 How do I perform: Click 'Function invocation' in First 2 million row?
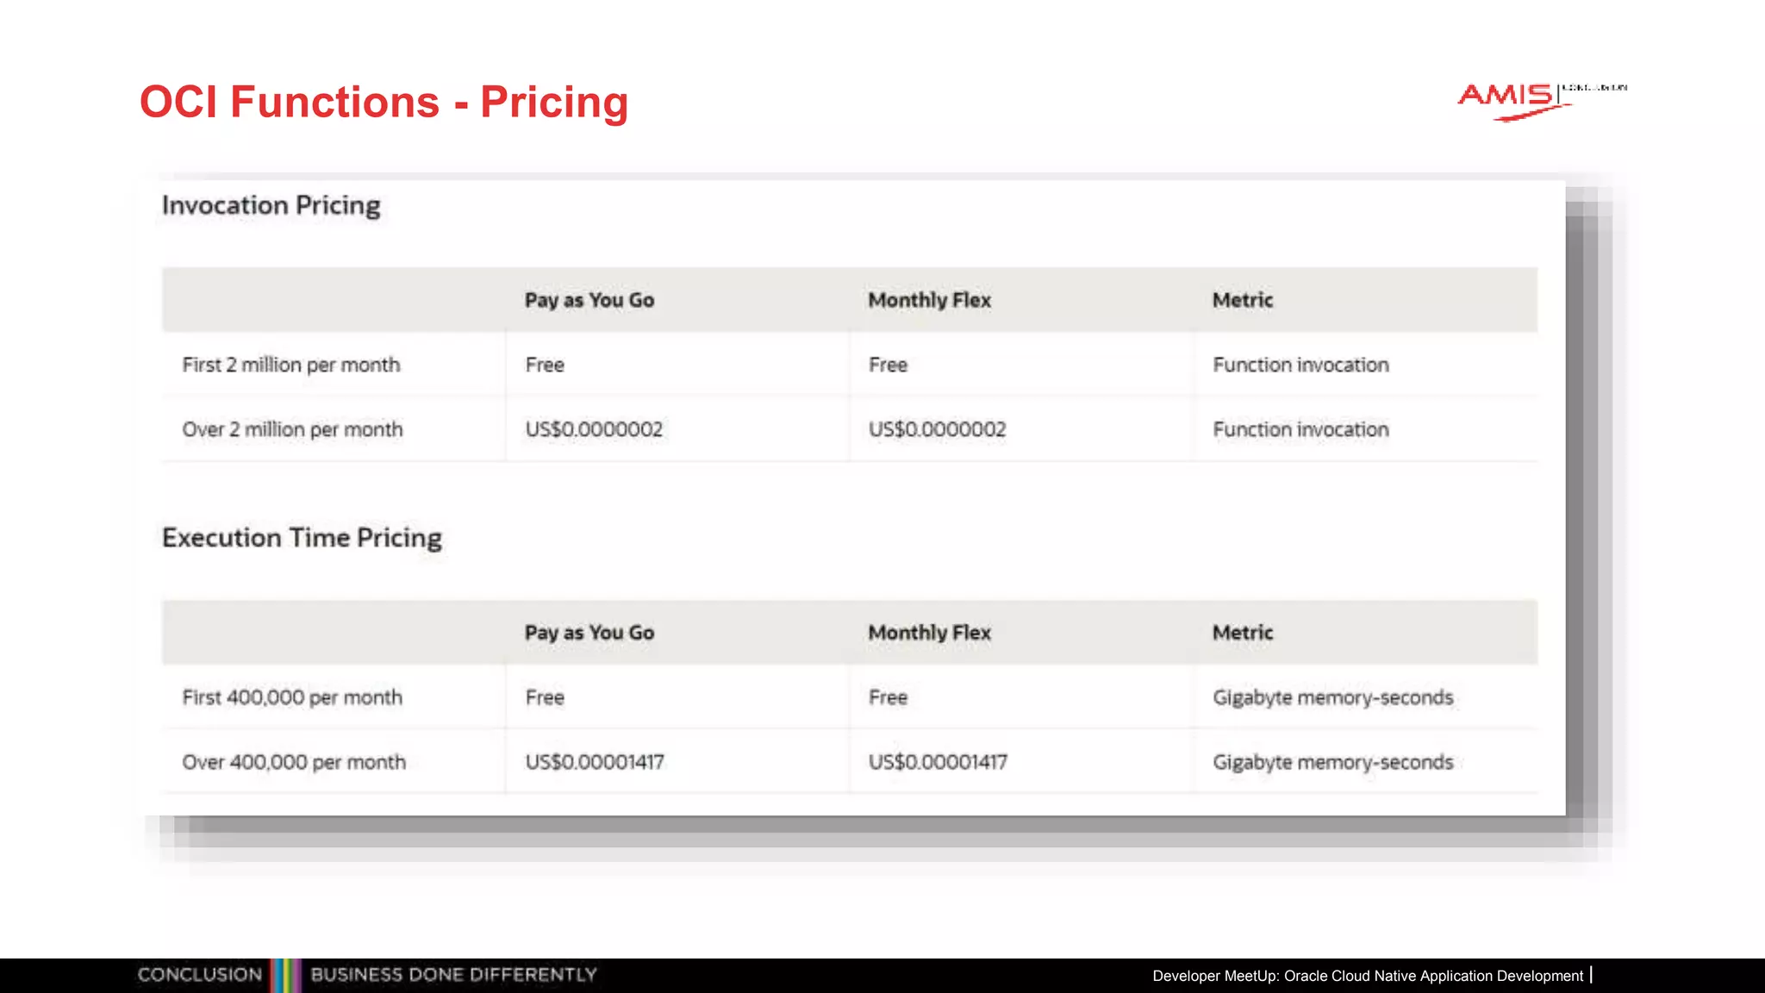pos(1300,365)
